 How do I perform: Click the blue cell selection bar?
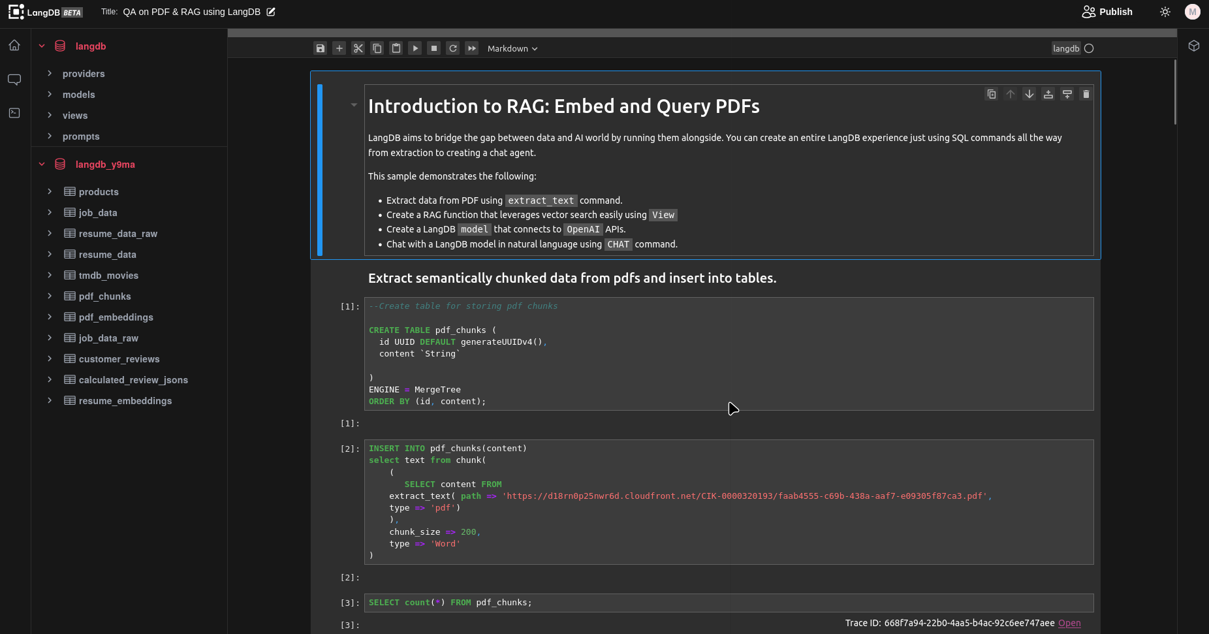tap(320, 170)
